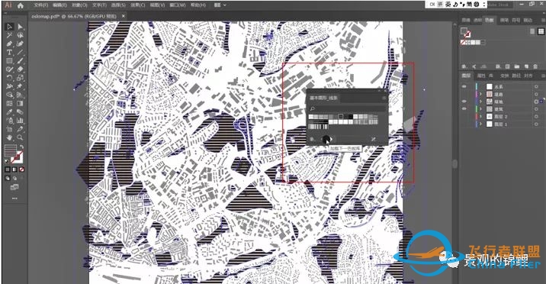
Task: Select the Mesh tool
Action: click(9, 104)
